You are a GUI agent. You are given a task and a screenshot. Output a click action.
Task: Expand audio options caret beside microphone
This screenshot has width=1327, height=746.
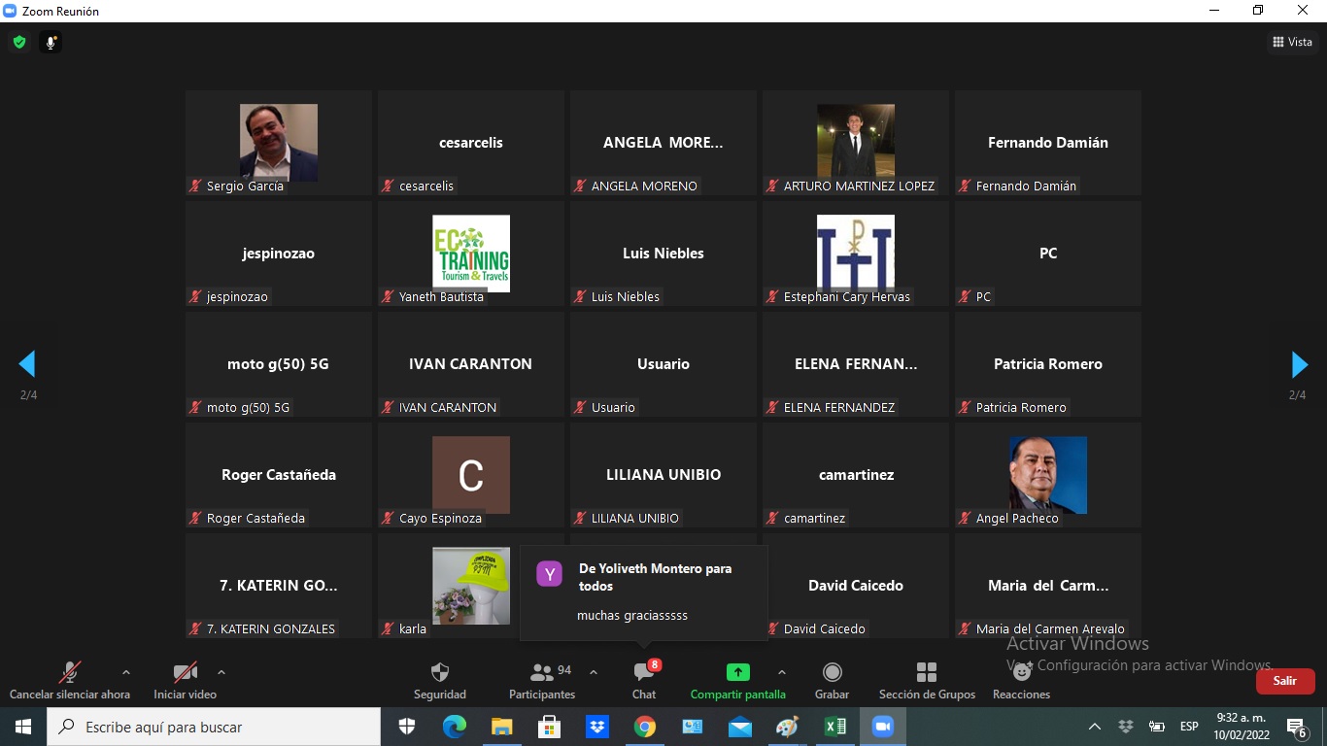tap(125, 672)
